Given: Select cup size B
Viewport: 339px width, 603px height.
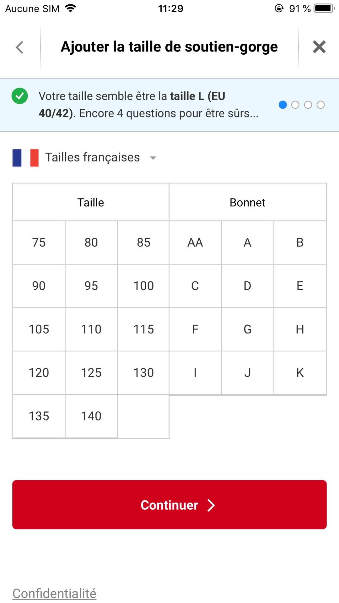Looking at the screenshot, I should 300,242.
